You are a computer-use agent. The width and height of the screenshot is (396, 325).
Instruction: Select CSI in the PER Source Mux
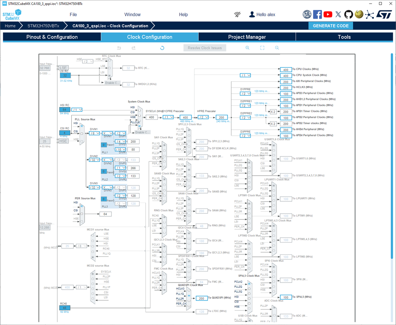tap(82, 214)
